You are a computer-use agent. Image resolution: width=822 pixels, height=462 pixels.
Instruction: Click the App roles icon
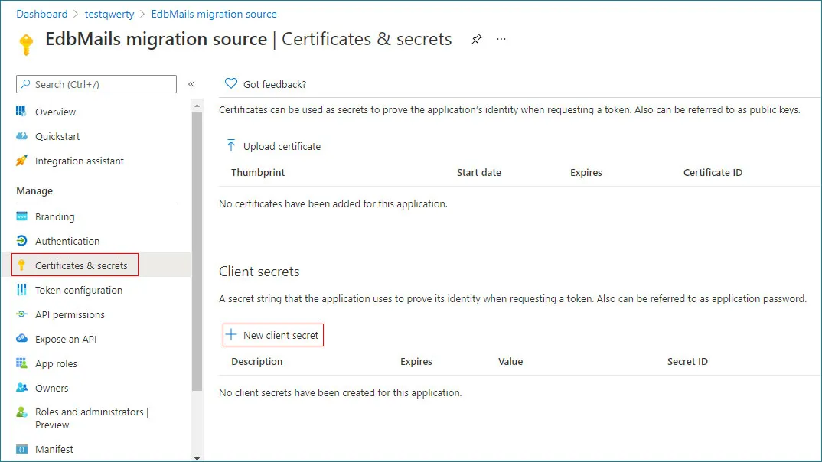21,363
